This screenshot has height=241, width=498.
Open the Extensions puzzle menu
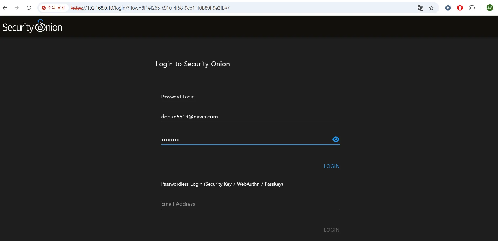click(x=472, y=8)
